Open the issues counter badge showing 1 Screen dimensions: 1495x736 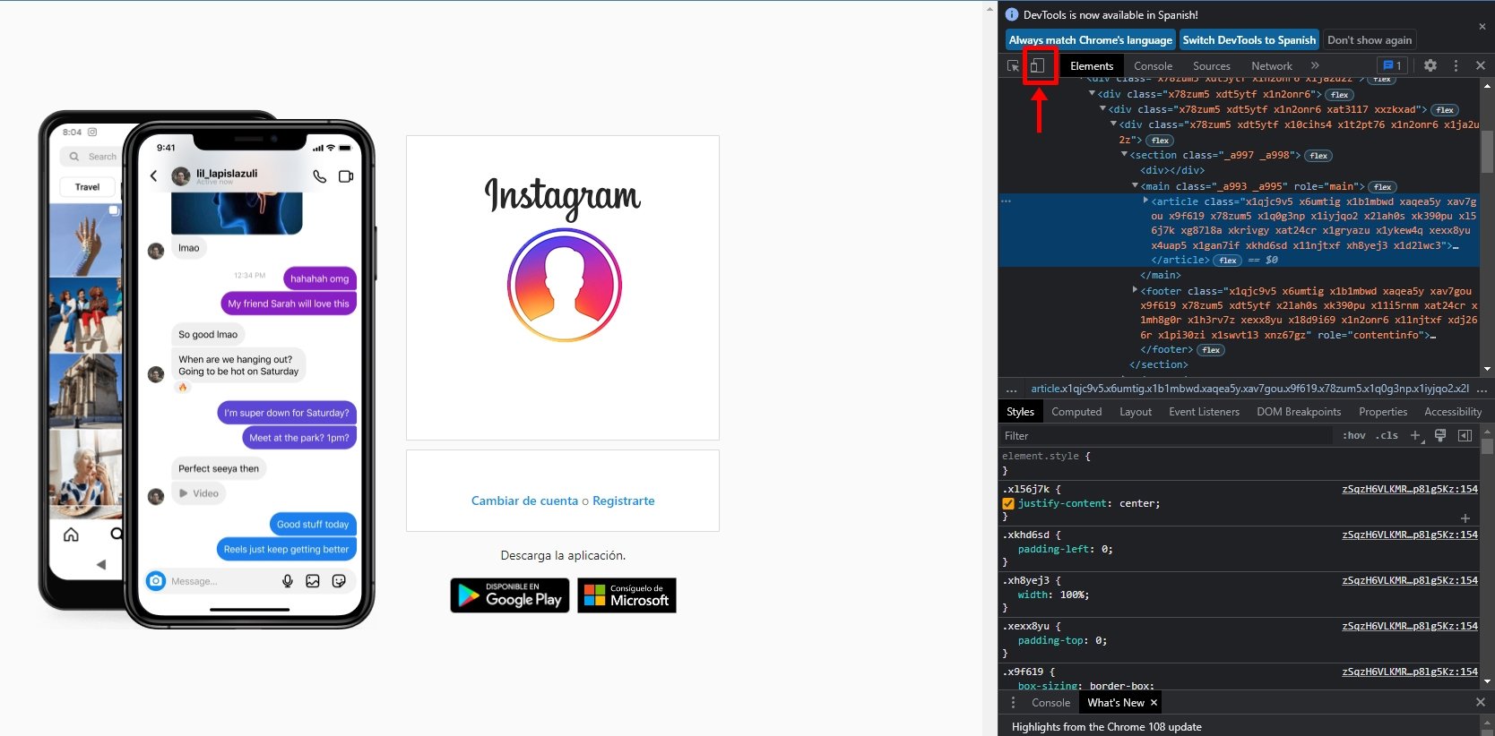pyautogui.click(x=1392, y=65)
